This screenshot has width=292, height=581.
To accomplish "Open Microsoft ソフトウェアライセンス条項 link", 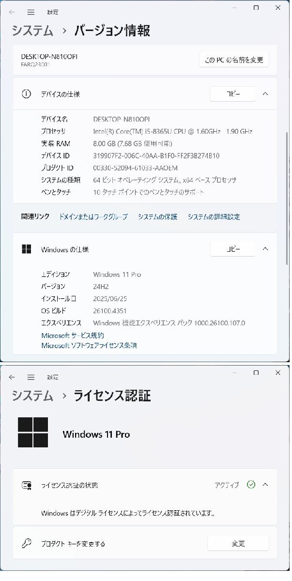I will point(89,345).
